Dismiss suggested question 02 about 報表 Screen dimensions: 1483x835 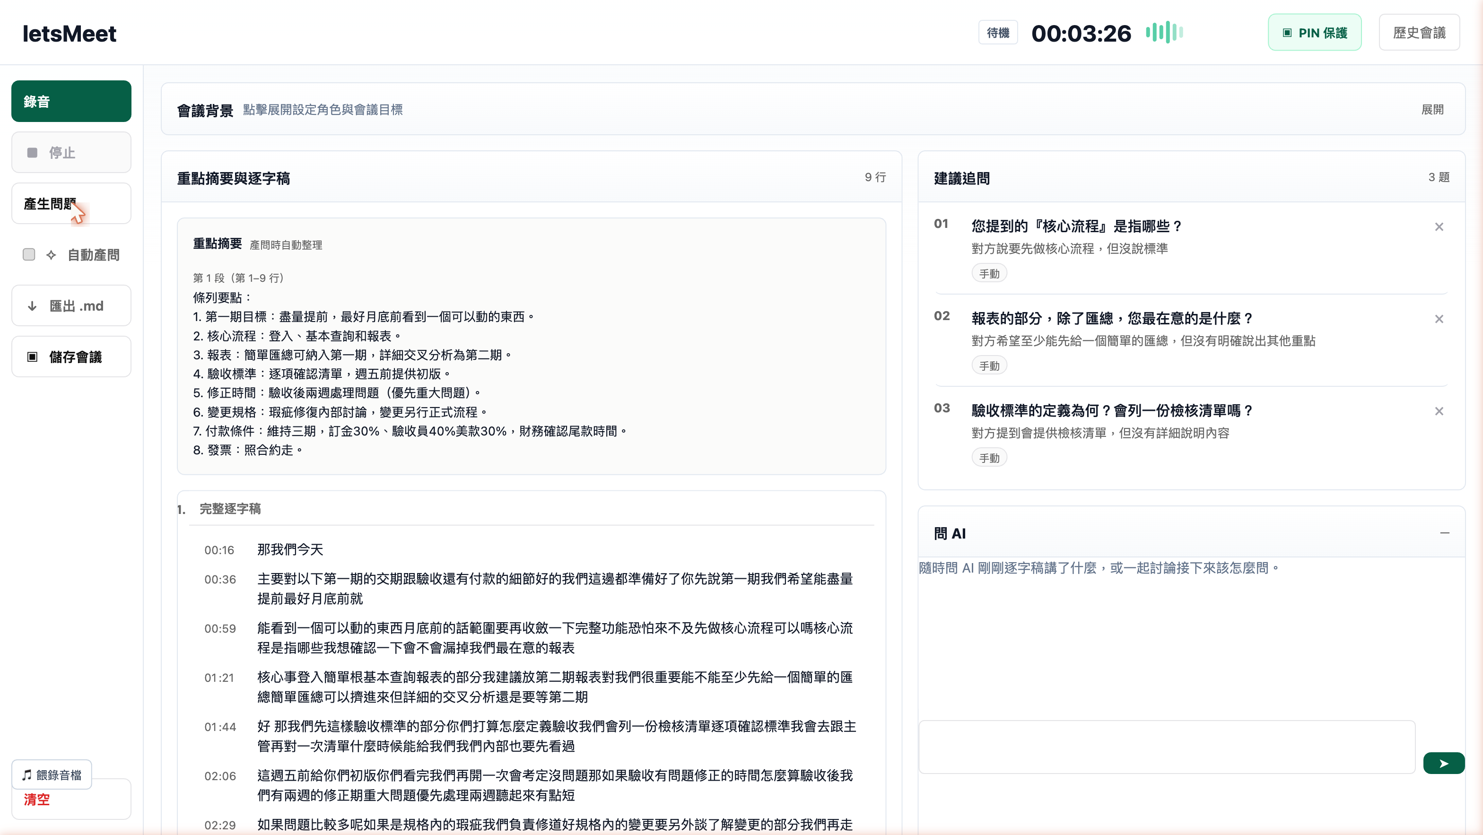(1439, 319)
